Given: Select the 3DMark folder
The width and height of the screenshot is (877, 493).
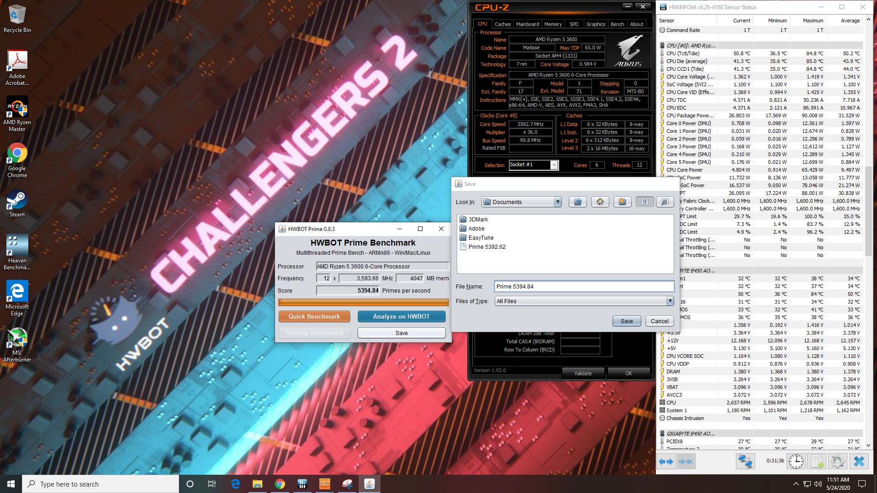Looking at the screenshot, I should coord(474,219).
